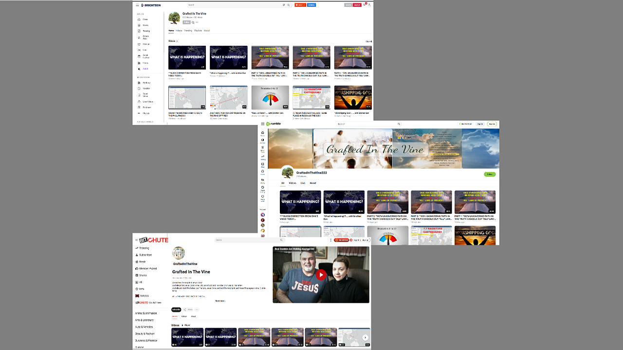The height and width of the screenshot is (350, 623).
Task: Click View all in Brighteon Videos
Action: [x=368, y=41]
